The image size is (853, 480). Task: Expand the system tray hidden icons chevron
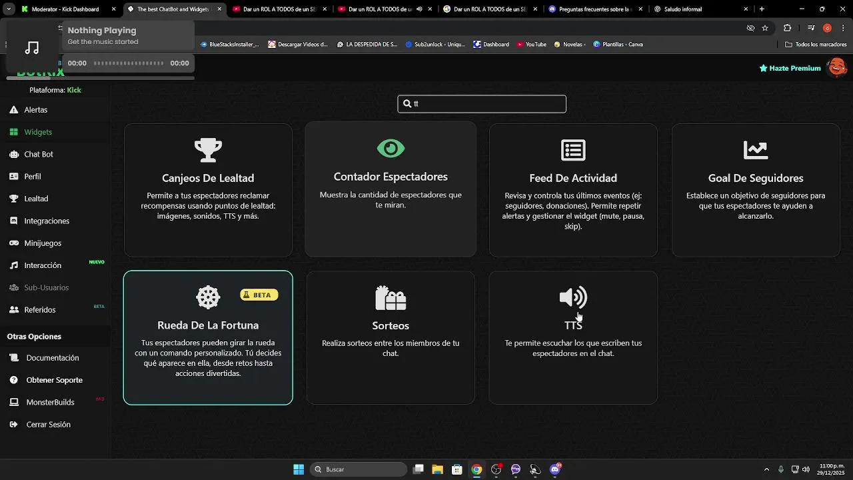pos(766,469)
